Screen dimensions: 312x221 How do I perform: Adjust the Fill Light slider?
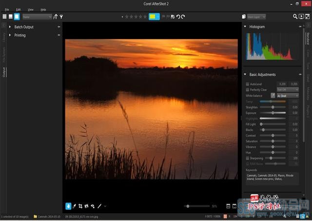273,124
